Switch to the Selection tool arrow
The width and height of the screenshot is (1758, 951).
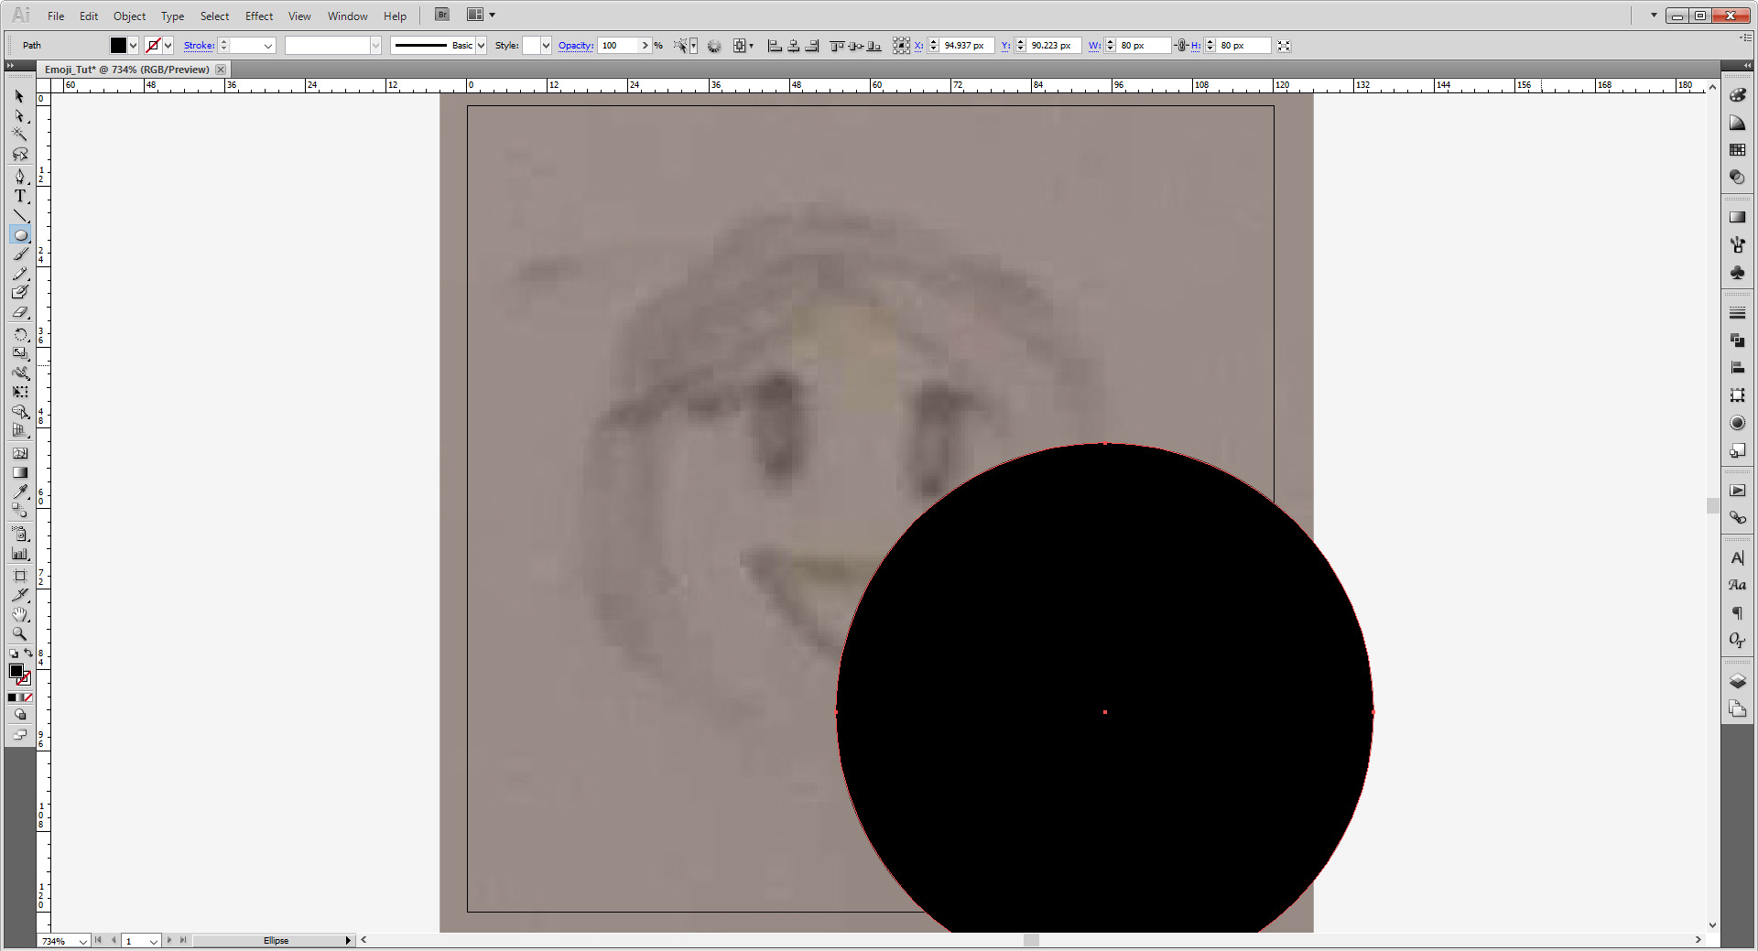point(20,96)
